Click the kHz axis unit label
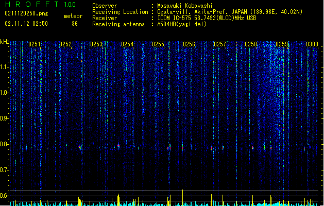This screenshot has width=324, height=206. tap(5, 42)
